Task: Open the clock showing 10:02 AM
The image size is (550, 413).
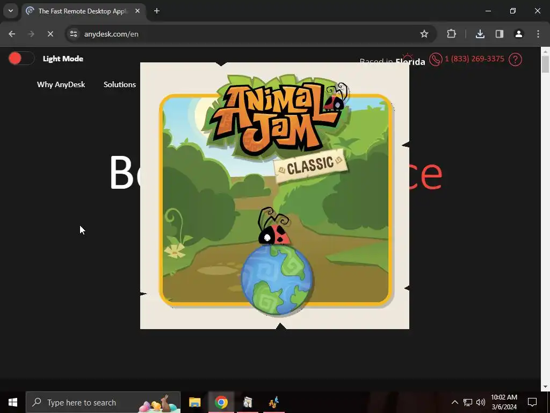Action: click(504, 402)
